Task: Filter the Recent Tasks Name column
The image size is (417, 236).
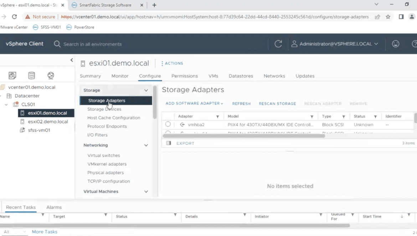Action: (42, 215)
